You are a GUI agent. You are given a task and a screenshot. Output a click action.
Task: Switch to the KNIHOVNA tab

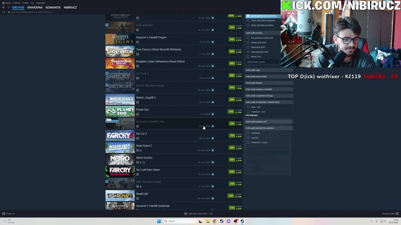coord(35,7)
